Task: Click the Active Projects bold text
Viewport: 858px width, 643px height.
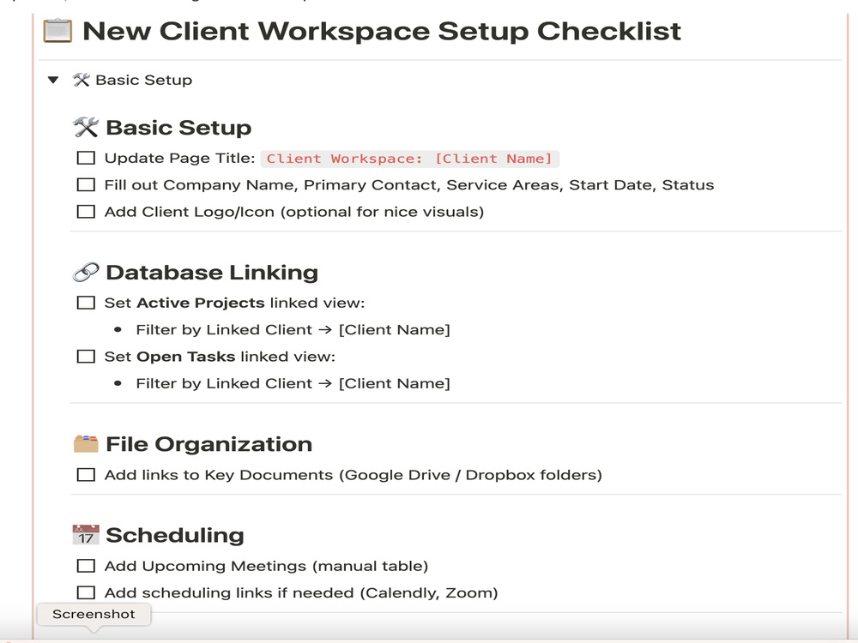Action: tap(201, 303)
